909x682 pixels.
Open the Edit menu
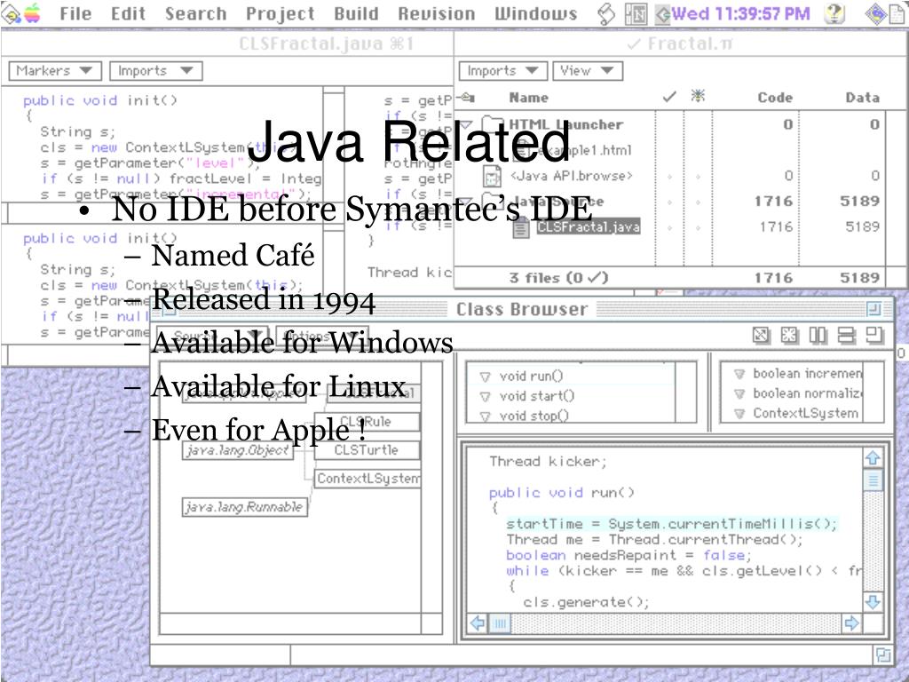click(128, 13)
